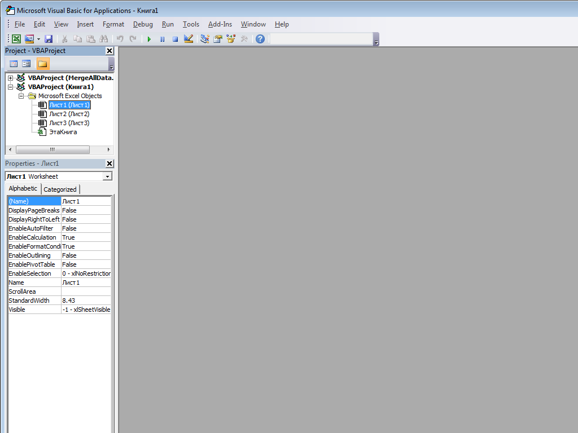Select the VBAProject (Книга1) tree item
The height and width of the screenshot is (433, 578).
coord(61,87)
